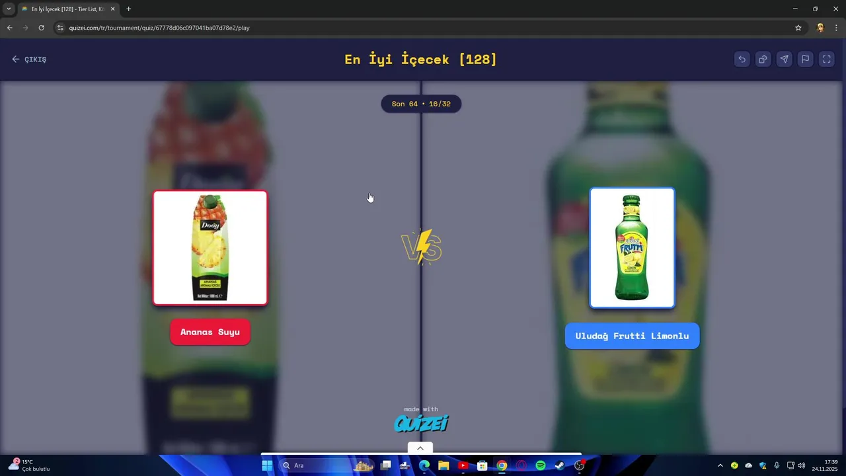Go back in browser
The image size is (846, 476).
coord(9,28)
